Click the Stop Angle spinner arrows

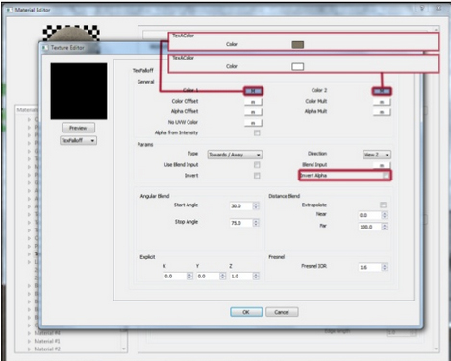tap(256, 223)
